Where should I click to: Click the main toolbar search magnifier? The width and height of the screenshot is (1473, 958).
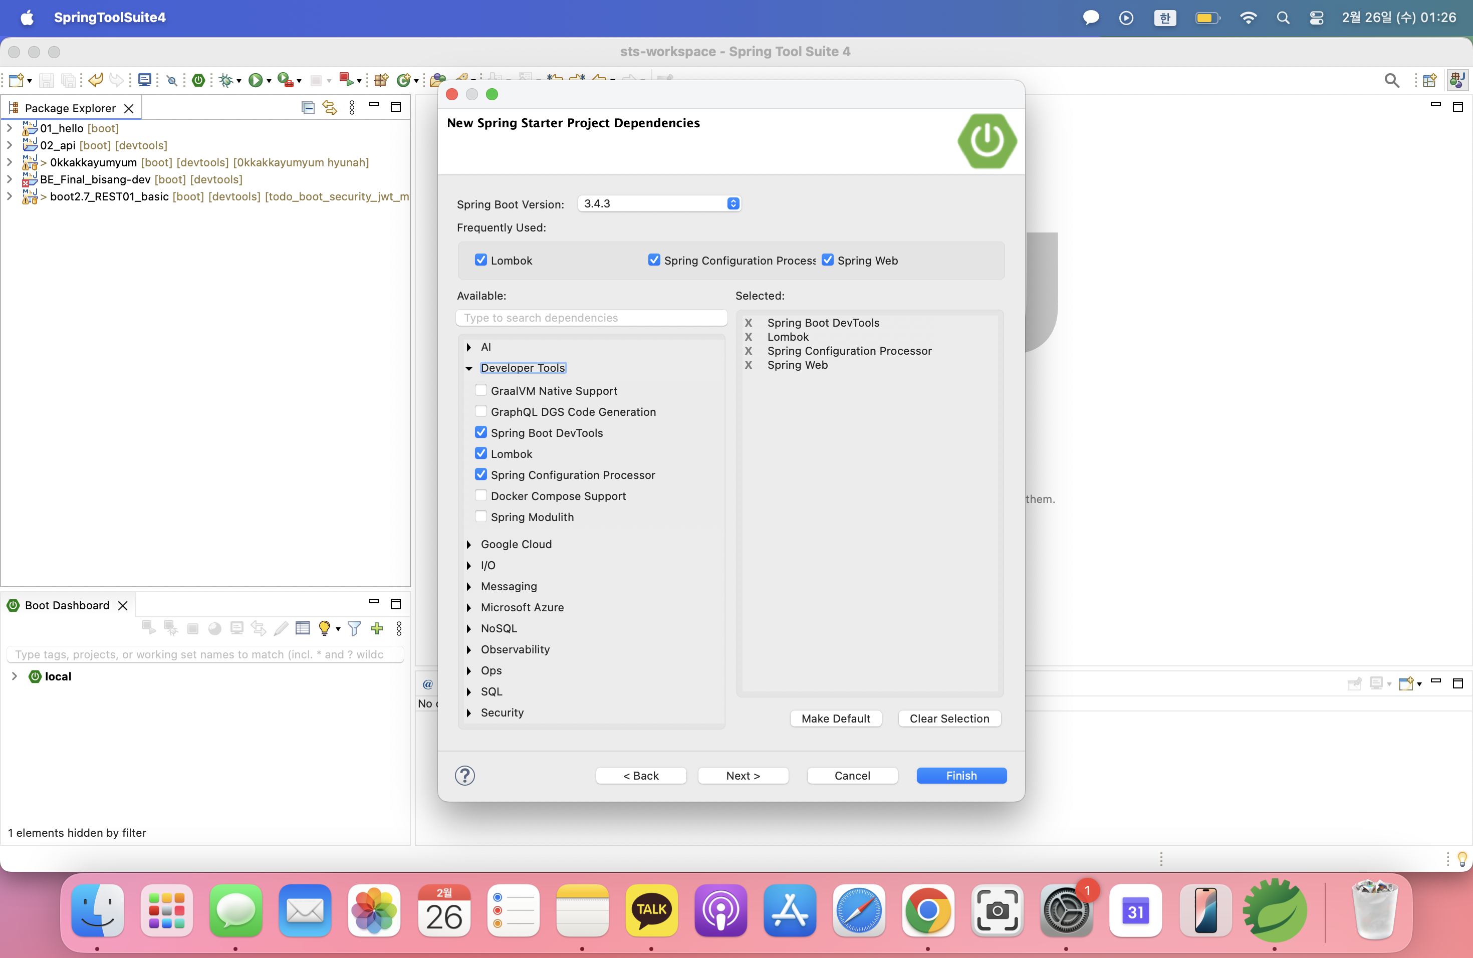tap(1392, 81)
